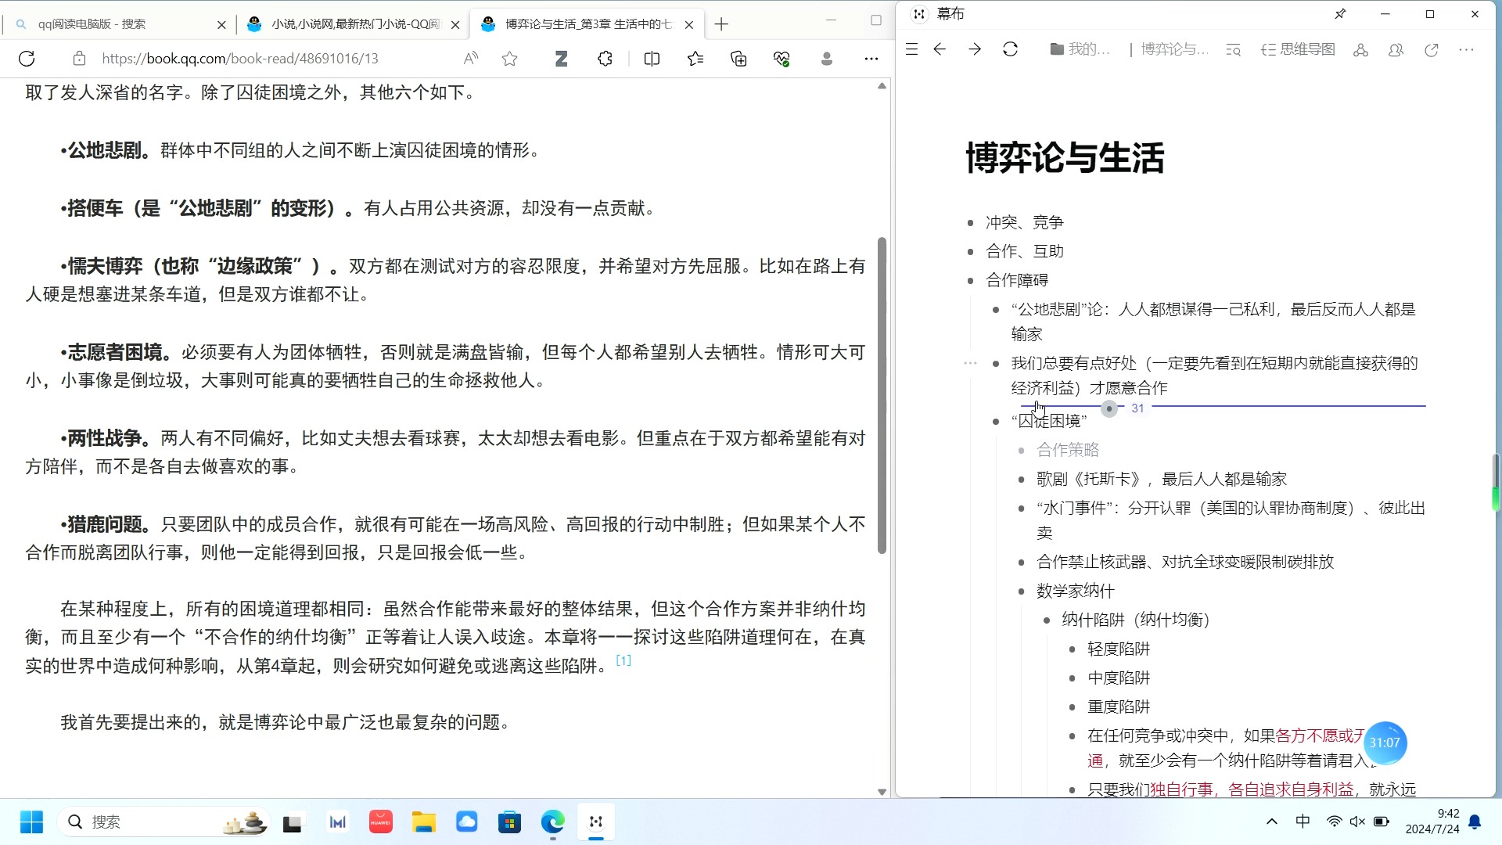The image size is (1502, 845).
Task: Click the 博弈论与... breadcrumb in Mubu
Action: tap(1175, 49)
